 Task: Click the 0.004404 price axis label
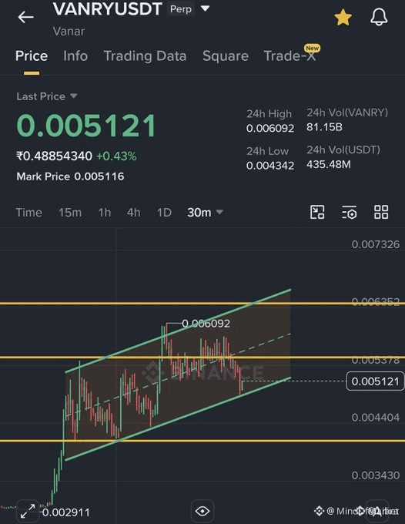point(375,418)
